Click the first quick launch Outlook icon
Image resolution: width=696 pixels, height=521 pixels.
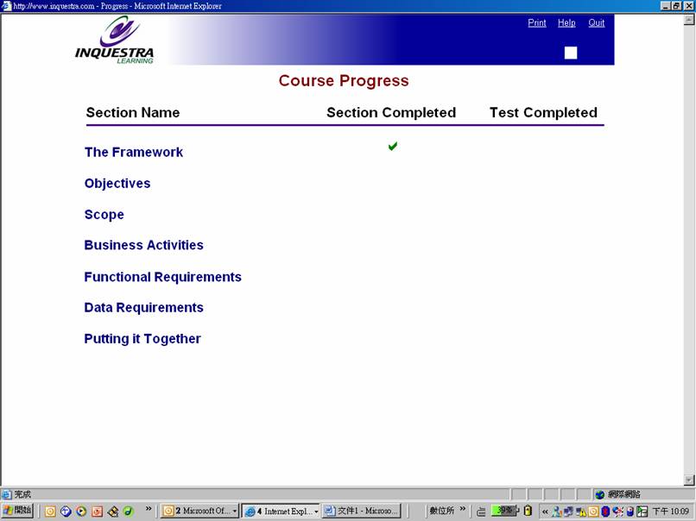click(50, 511)
